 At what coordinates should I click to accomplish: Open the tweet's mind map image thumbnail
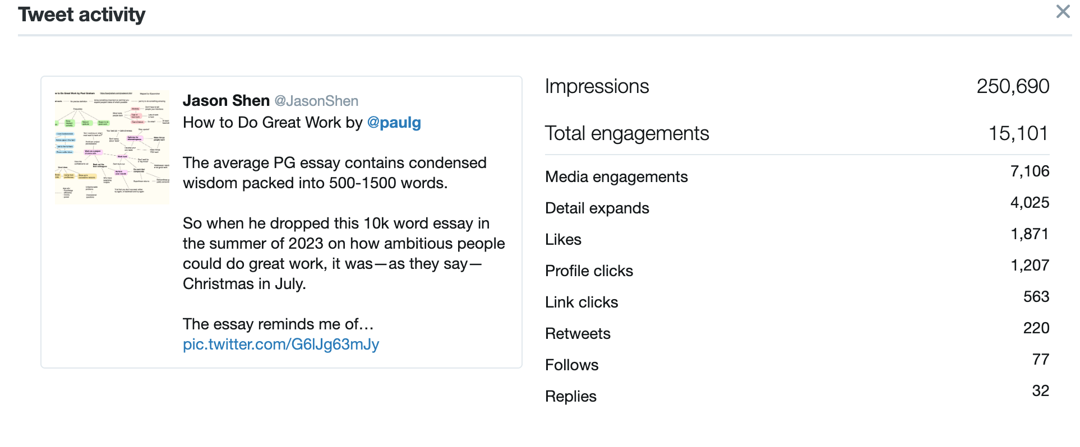click(x=112, y=146)
